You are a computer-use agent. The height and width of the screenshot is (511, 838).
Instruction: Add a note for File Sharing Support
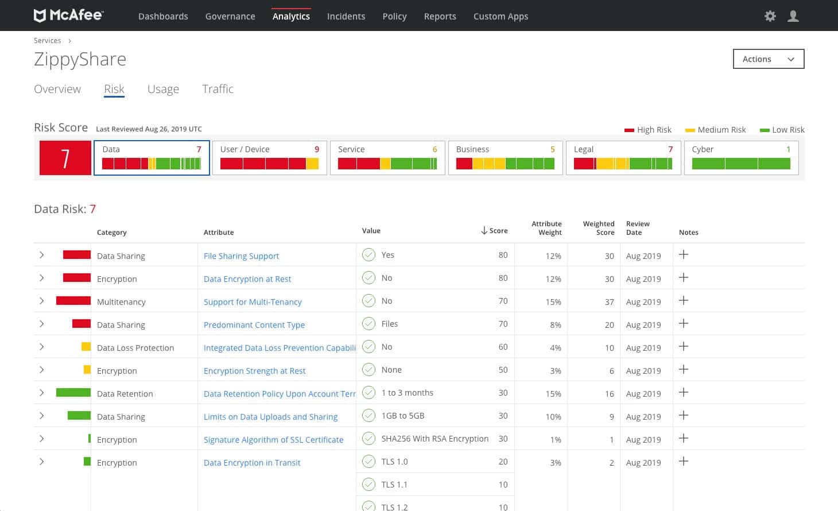(x=684, y=254)
